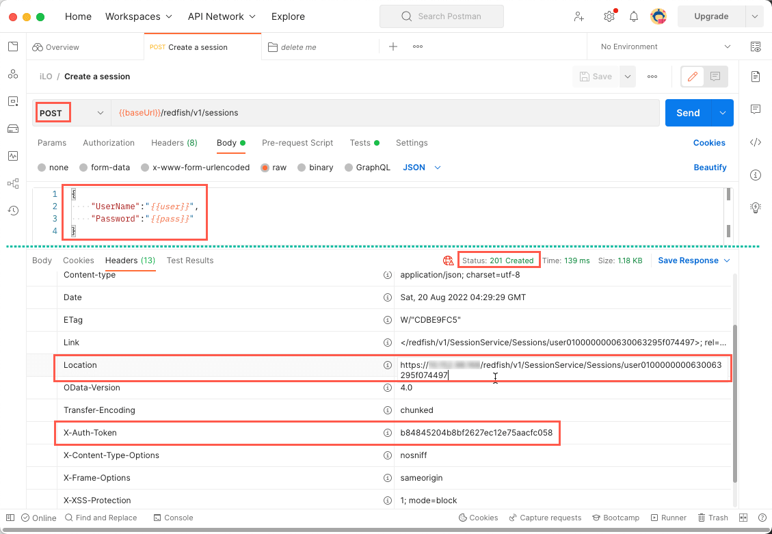Image resolution: width=772 pixels, height=534 pixels.
Task: Add a new request tab
Action: click(393, 46)
